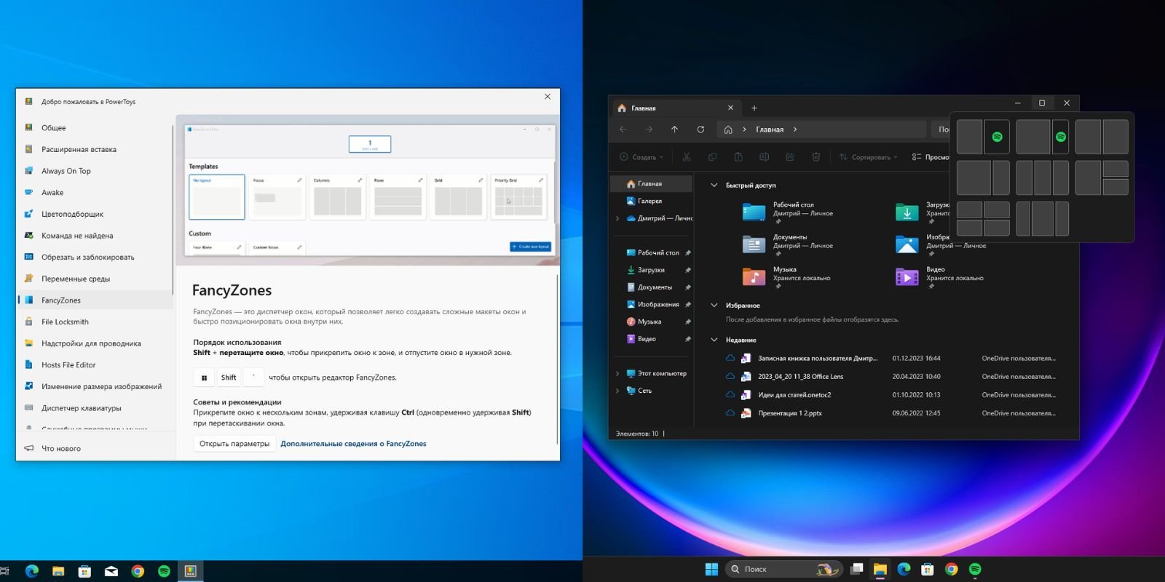Select Галерея in navigation pane
Image resolution: width=1165 pixels, height=582 pixels.
coord(651,201)
